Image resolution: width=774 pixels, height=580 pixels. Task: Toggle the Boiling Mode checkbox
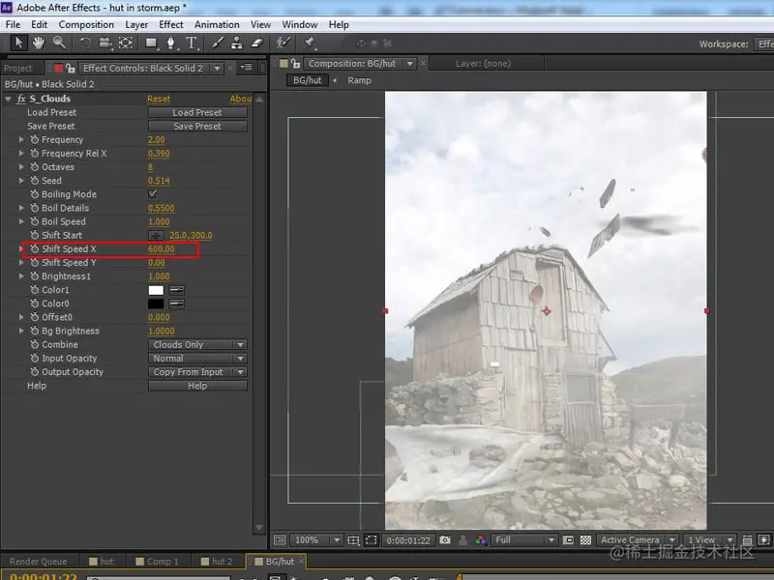pos(153,194)
